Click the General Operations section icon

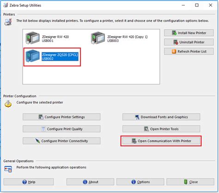click(x=8, y=169)
